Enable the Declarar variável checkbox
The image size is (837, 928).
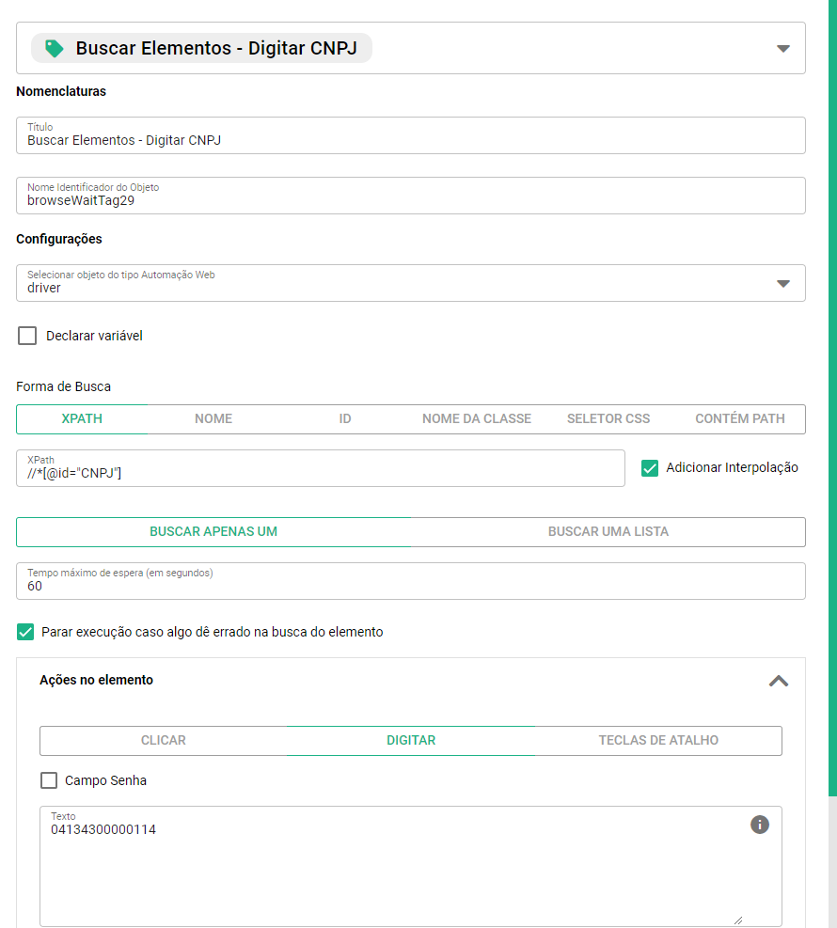(27, 336)
